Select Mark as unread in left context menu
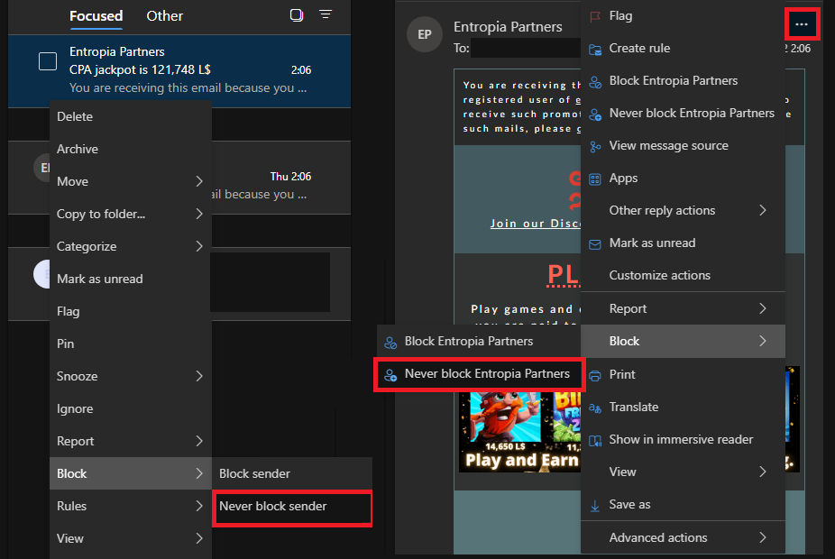Image resolution: width=835 pixels, height=559 pixels. 131,279
